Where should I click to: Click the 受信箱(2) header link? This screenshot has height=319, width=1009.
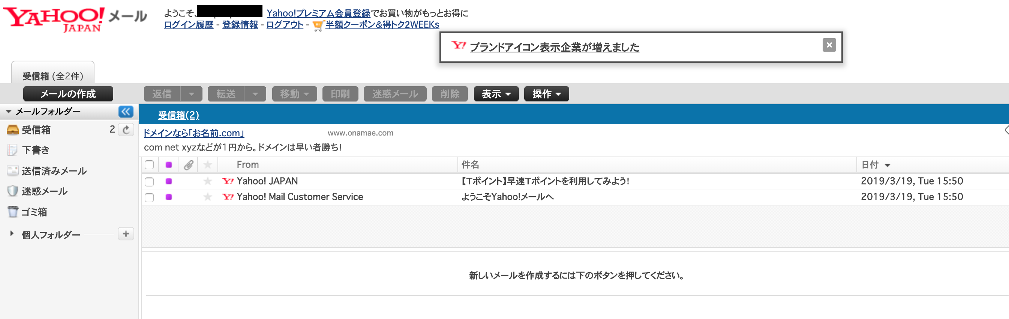pyautogui.click(x=178, y=115)
